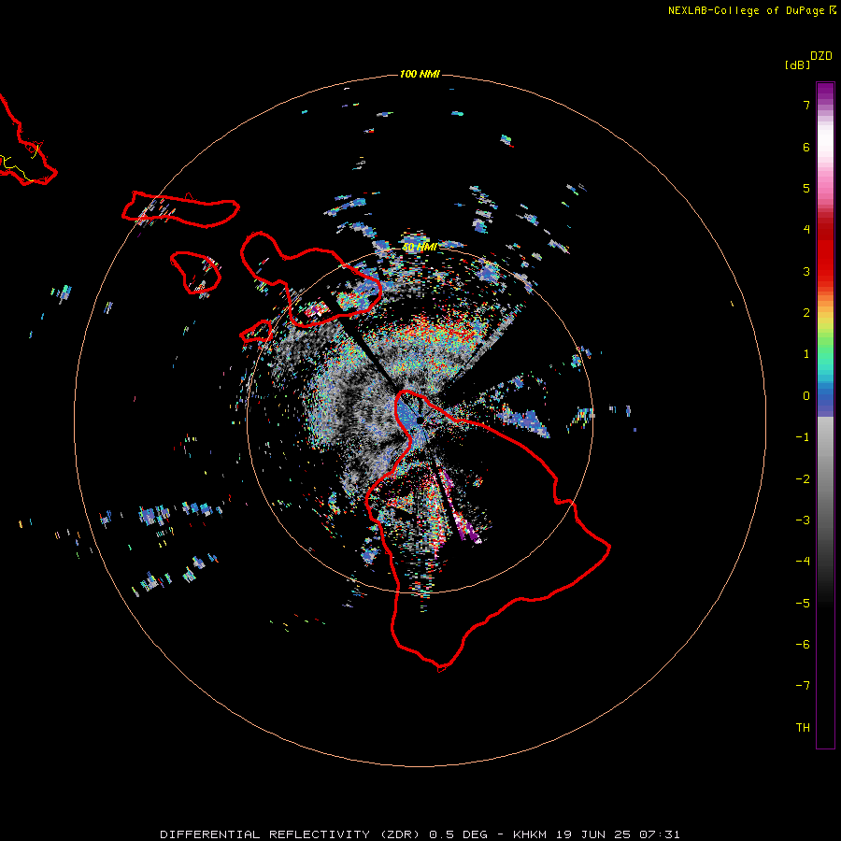This screenshot has width=841, height=841.
Task: Click the 5 value on color scale
Action: pyautogui.click(x=806, y=188)
